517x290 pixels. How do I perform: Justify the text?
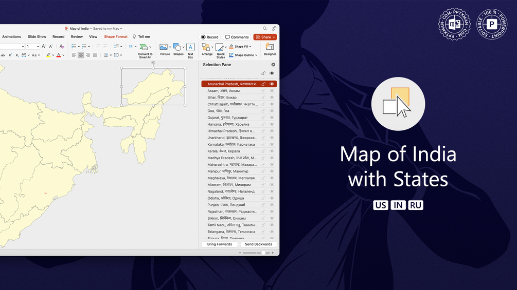click(x=95, y=55)
